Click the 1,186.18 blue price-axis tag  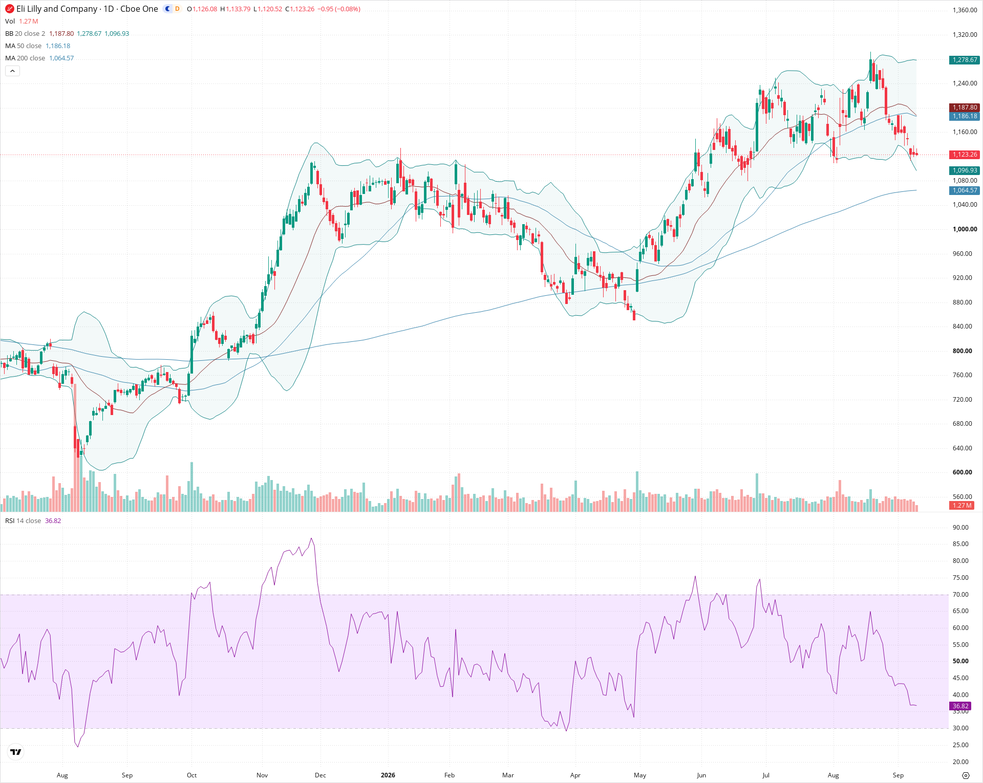click(x=965, y=116)
